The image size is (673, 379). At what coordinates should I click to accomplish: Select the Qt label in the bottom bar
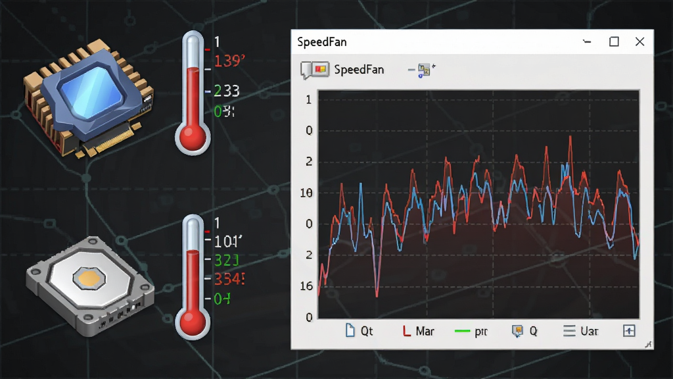[x=367, y=332]
